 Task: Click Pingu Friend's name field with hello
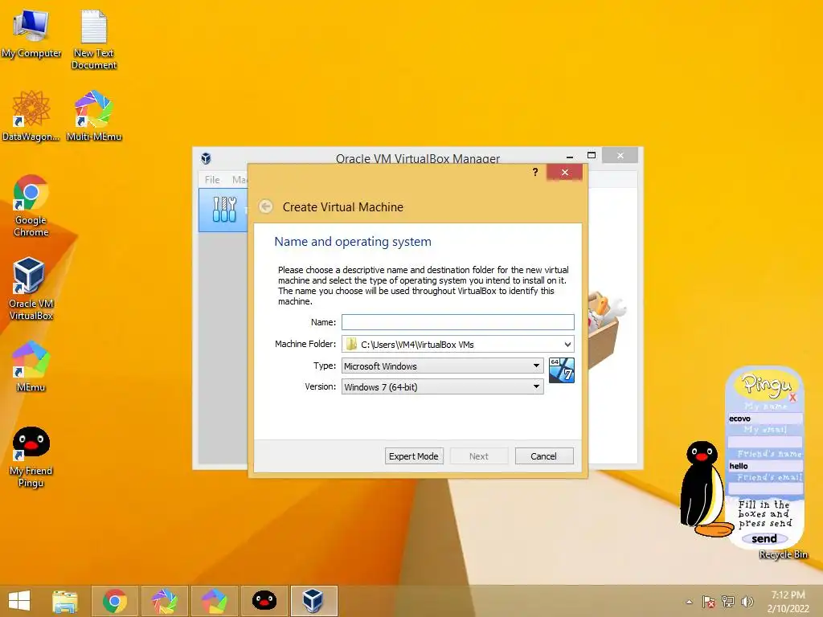pyautogui.click(x=765, y=465)
